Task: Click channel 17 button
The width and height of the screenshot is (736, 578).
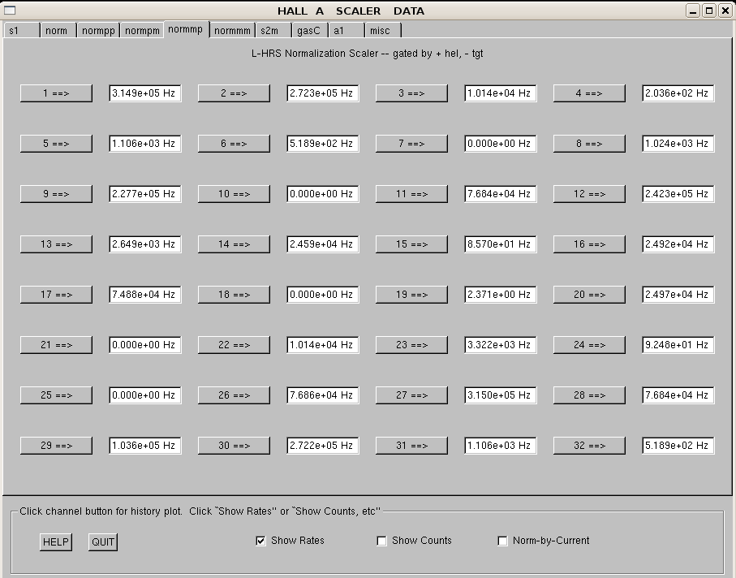Action: pyautogui.click(x=56, y=295)
